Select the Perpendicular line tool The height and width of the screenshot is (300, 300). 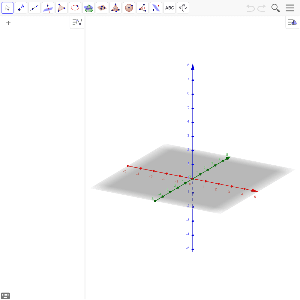(48, 8)
